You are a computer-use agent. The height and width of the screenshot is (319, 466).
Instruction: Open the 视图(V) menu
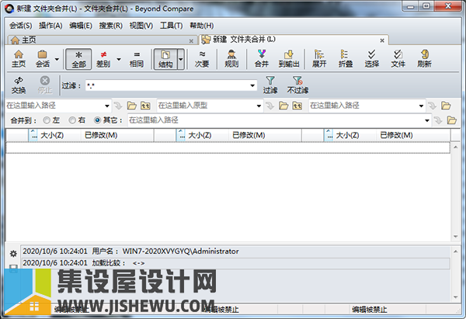(x=141, y=26)
